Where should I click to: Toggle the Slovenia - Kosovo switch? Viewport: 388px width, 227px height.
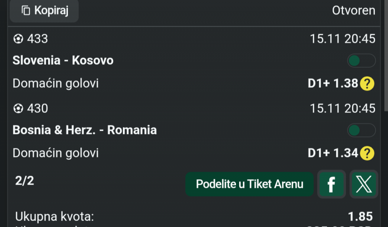point(361,61)
